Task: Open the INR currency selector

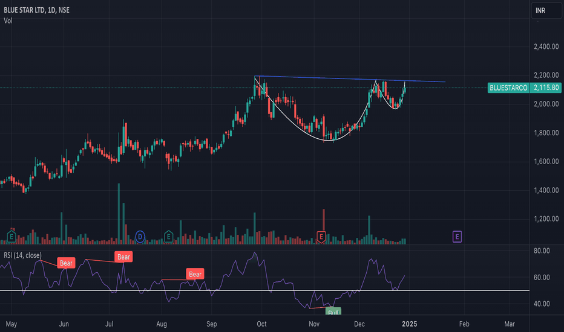Action: pyautogui.click(x=546, y=10)
